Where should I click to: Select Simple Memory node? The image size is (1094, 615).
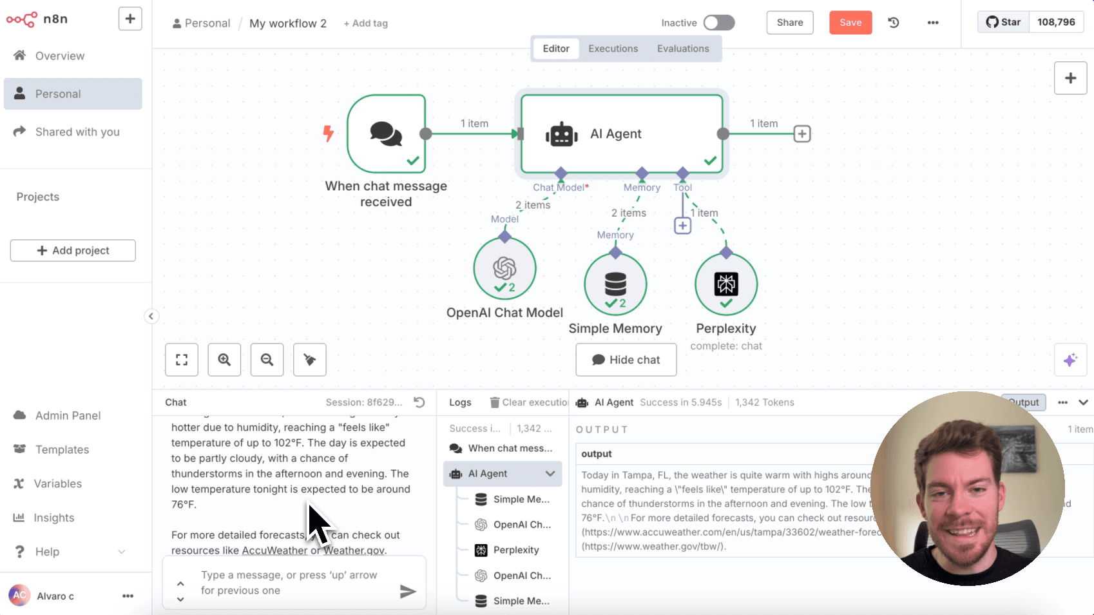(615, 284)
